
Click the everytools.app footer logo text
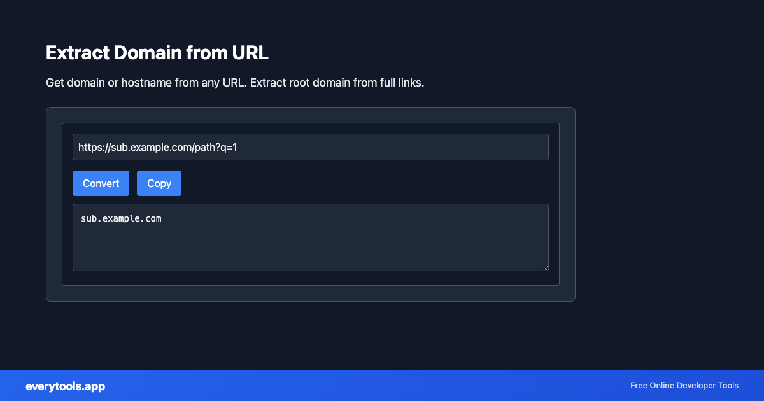[x=65, y=386]
